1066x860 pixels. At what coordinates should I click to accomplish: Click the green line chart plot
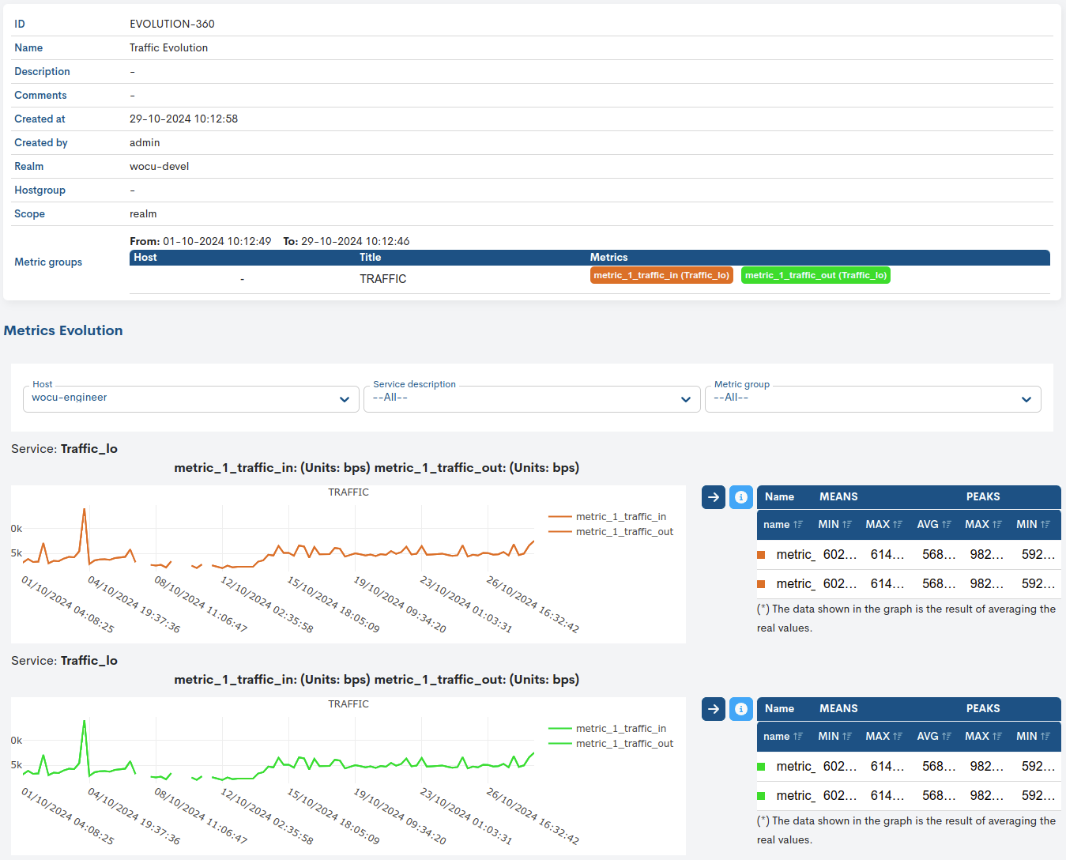(x=280, y=750)
